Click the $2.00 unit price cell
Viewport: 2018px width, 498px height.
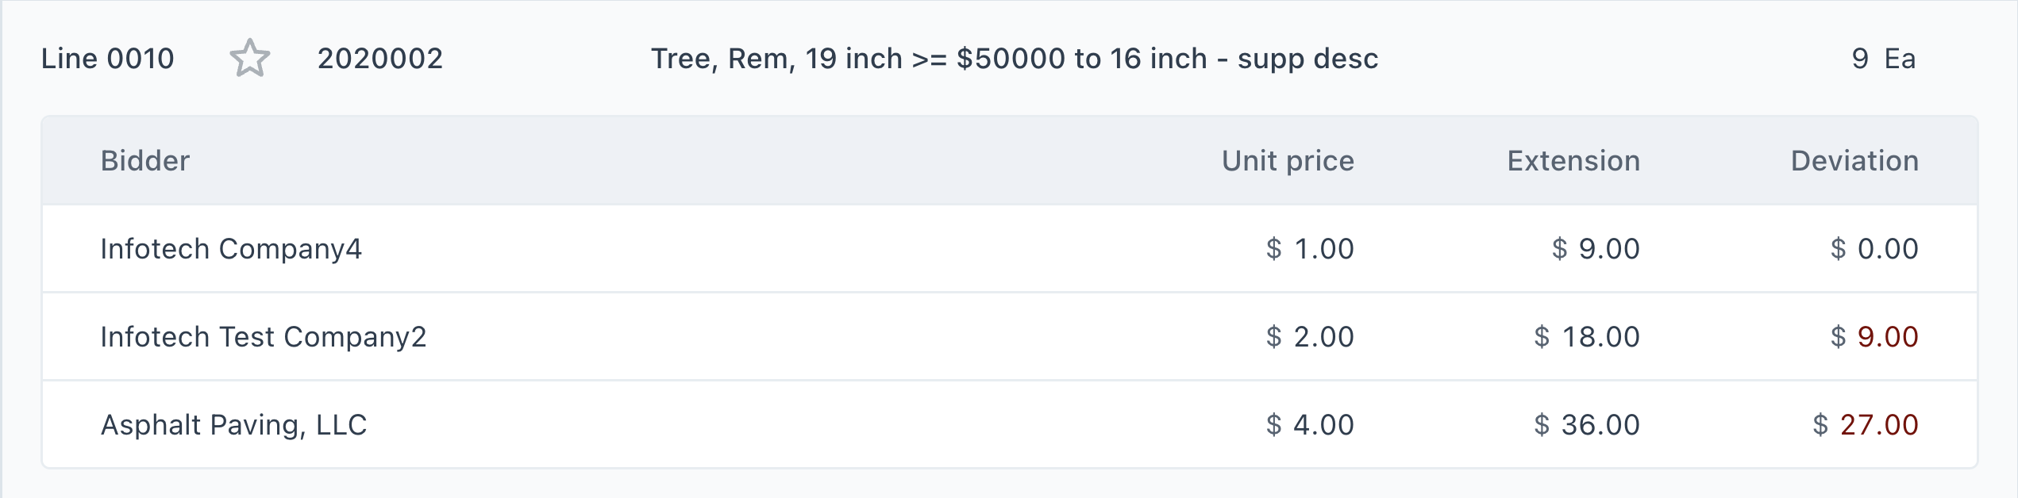coord(1310,337)
